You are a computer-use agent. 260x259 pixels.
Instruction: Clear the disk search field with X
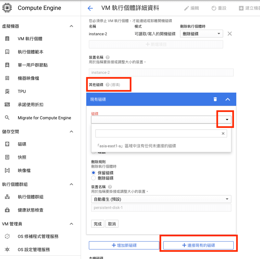point(223,133)
